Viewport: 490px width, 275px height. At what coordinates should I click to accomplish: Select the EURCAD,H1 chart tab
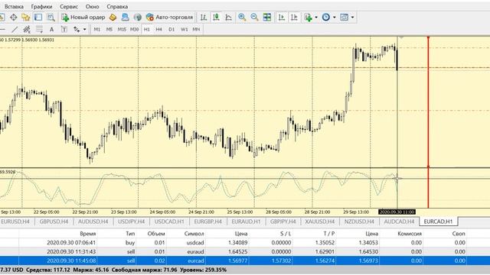438,222
